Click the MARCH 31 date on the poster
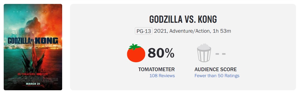Screen dimensions: 300x96 point(33,84)
